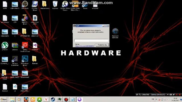This screenshot has height=102, width=182.
Task: Click the Bandicam pencil draw icon
Action: point(174,95)
